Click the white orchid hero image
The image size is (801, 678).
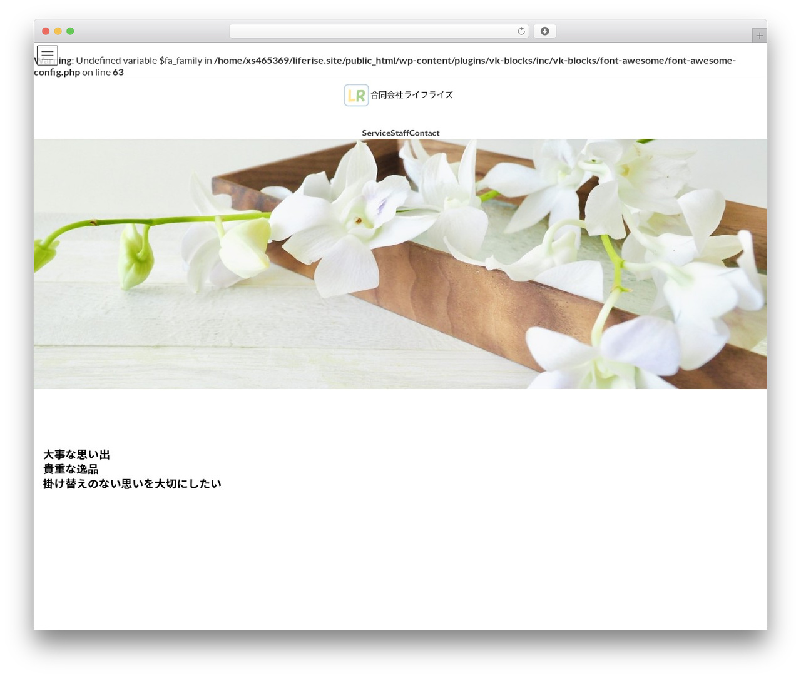[x=400, y=264]
